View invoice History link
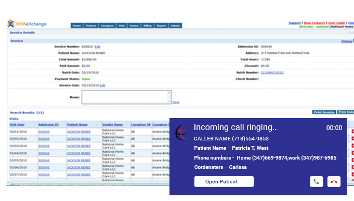 pos(347,41)
